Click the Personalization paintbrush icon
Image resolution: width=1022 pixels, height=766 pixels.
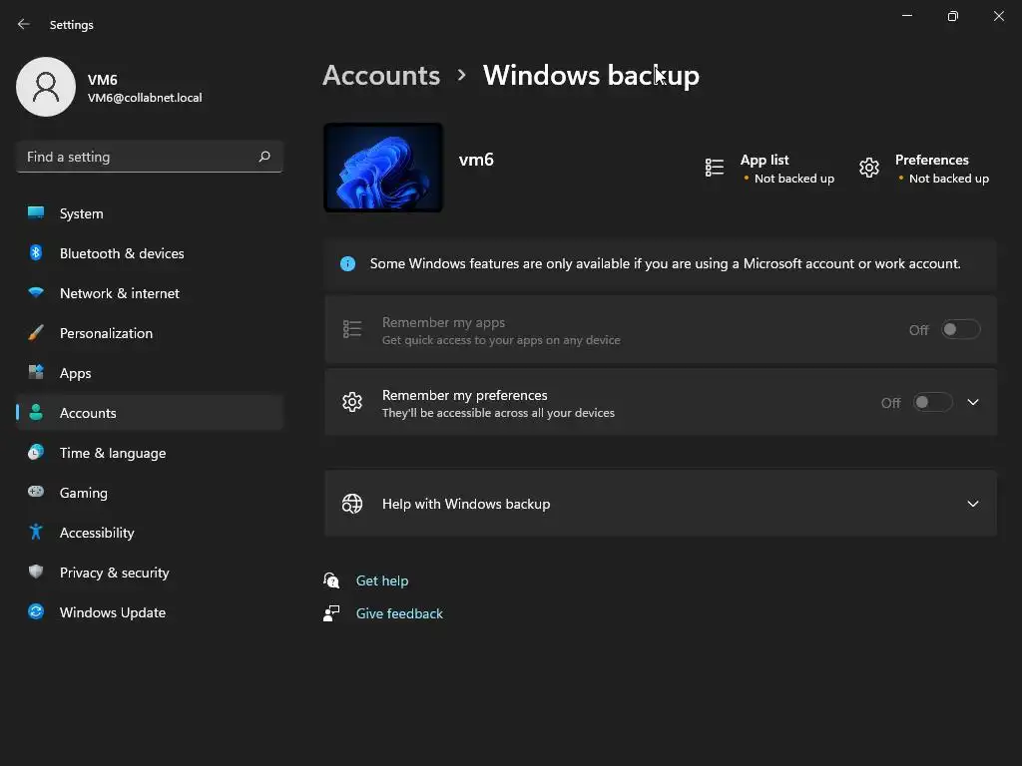click(36, 333)
